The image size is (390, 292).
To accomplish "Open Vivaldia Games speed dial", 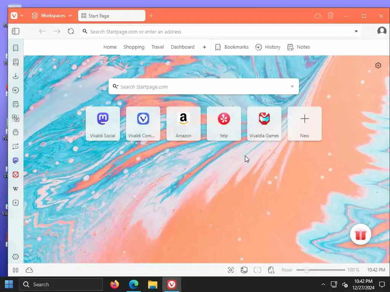I will (264, 124).
